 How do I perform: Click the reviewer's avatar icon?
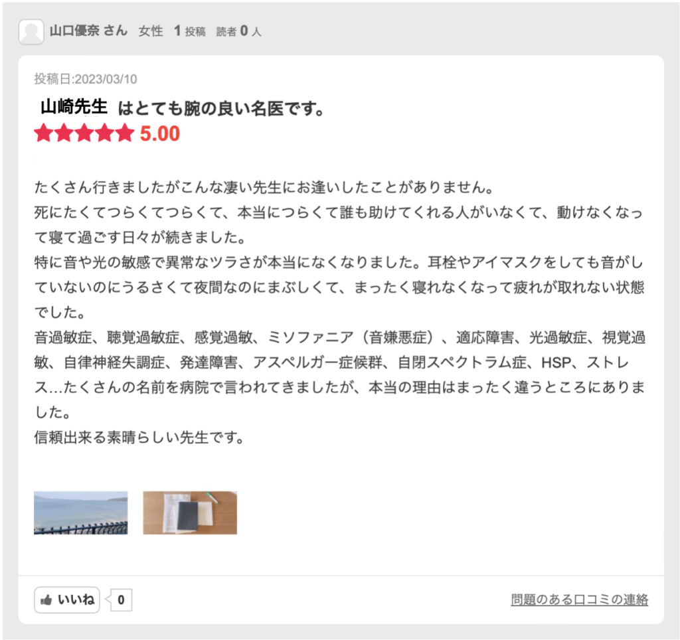tap(31, 32)
